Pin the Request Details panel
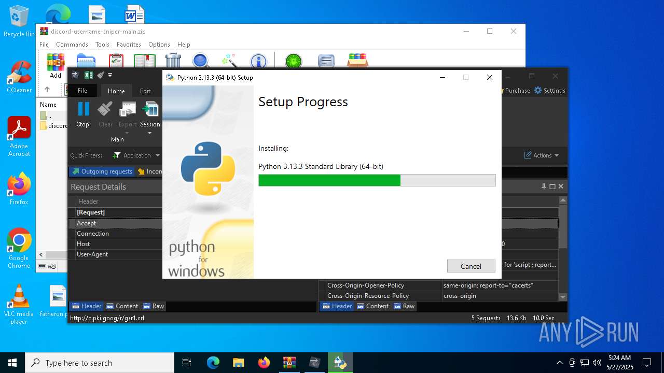 544,187
